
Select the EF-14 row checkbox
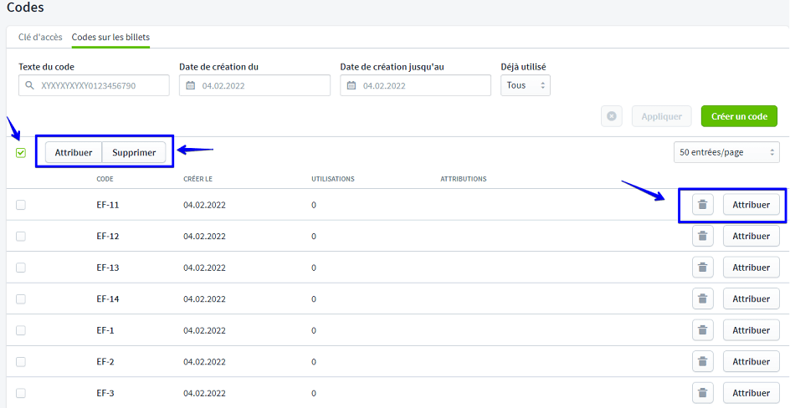pos(21,298)
